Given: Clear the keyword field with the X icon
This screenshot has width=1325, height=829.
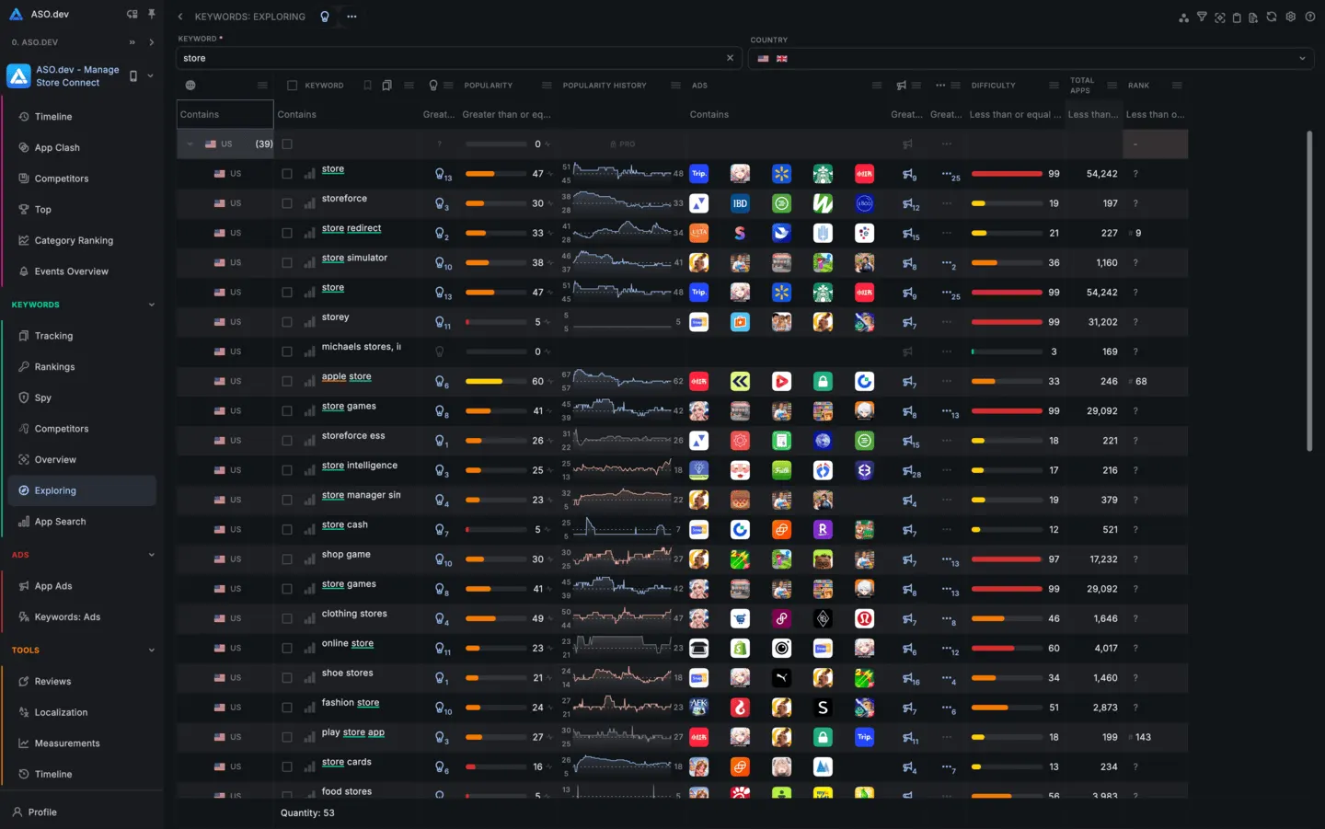Looking at the screenshot, I should point(730,58).
